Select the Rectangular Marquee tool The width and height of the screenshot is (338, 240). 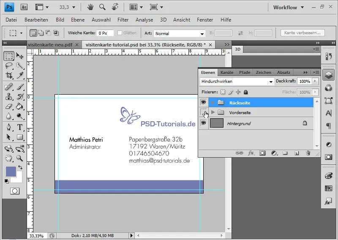point(9,56)
